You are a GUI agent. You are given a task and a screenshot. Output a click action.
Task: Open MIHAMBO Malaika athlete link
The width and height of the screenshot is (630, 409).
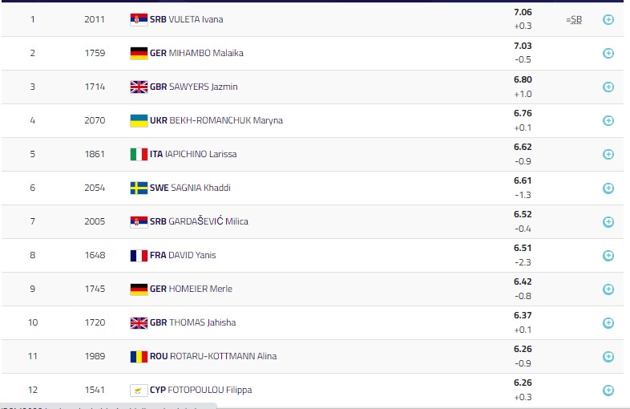point(205,53)
